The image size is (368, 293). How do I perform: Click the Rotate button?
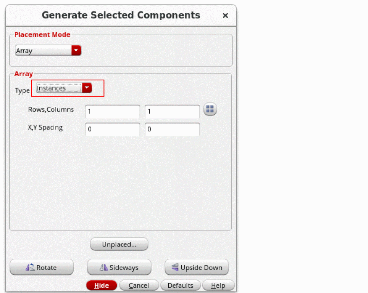coord(42,267)
